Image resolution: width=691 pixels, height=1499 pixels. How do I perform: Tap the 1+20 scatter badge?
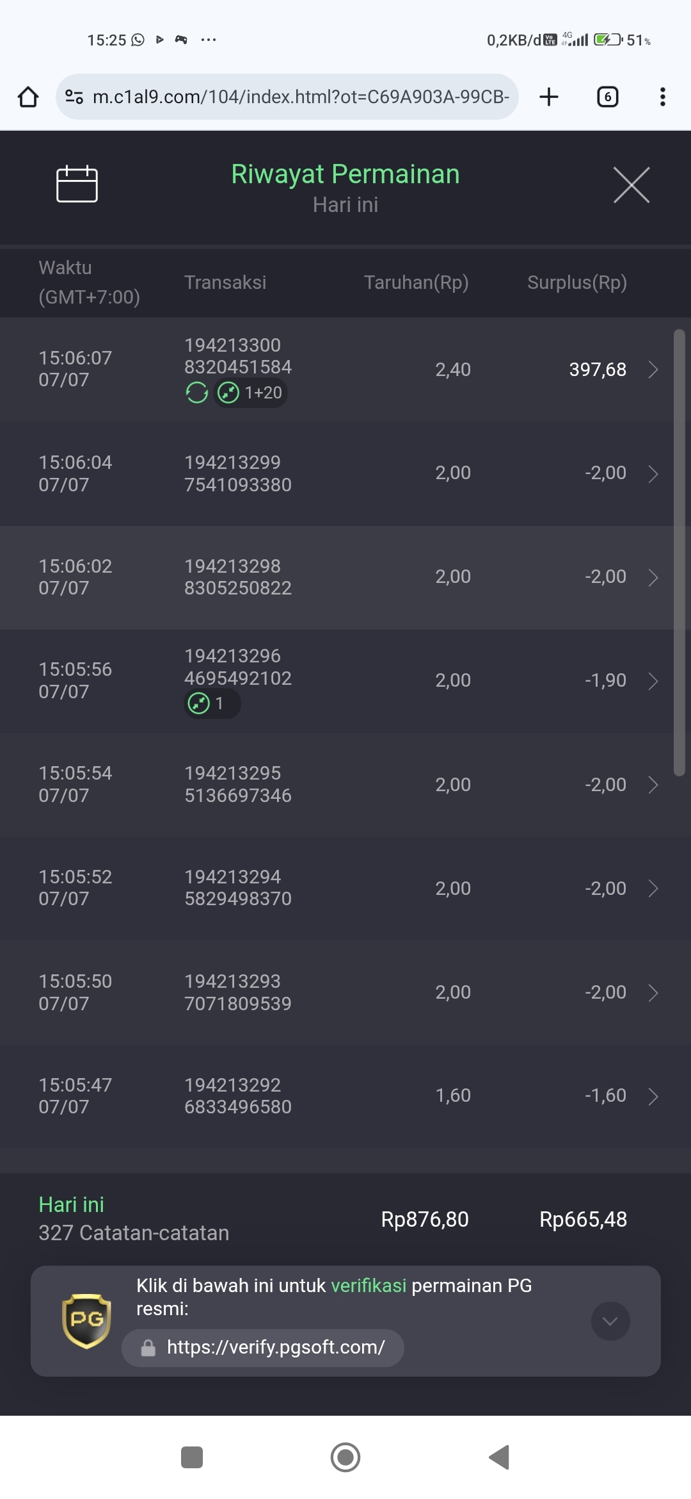click(251, 393)
